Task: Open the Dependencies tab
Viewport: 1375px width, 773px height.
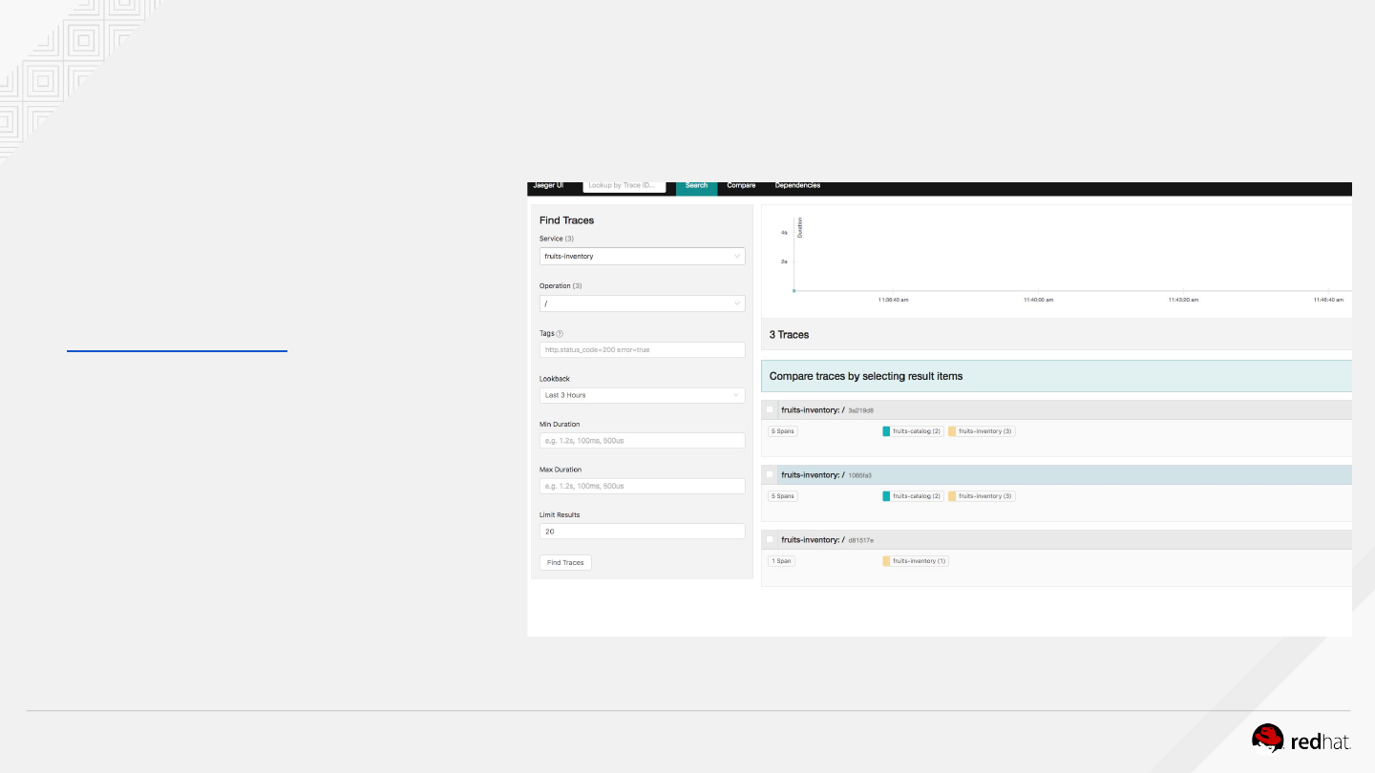Action: pyautogui.click(x=797, y=186)
